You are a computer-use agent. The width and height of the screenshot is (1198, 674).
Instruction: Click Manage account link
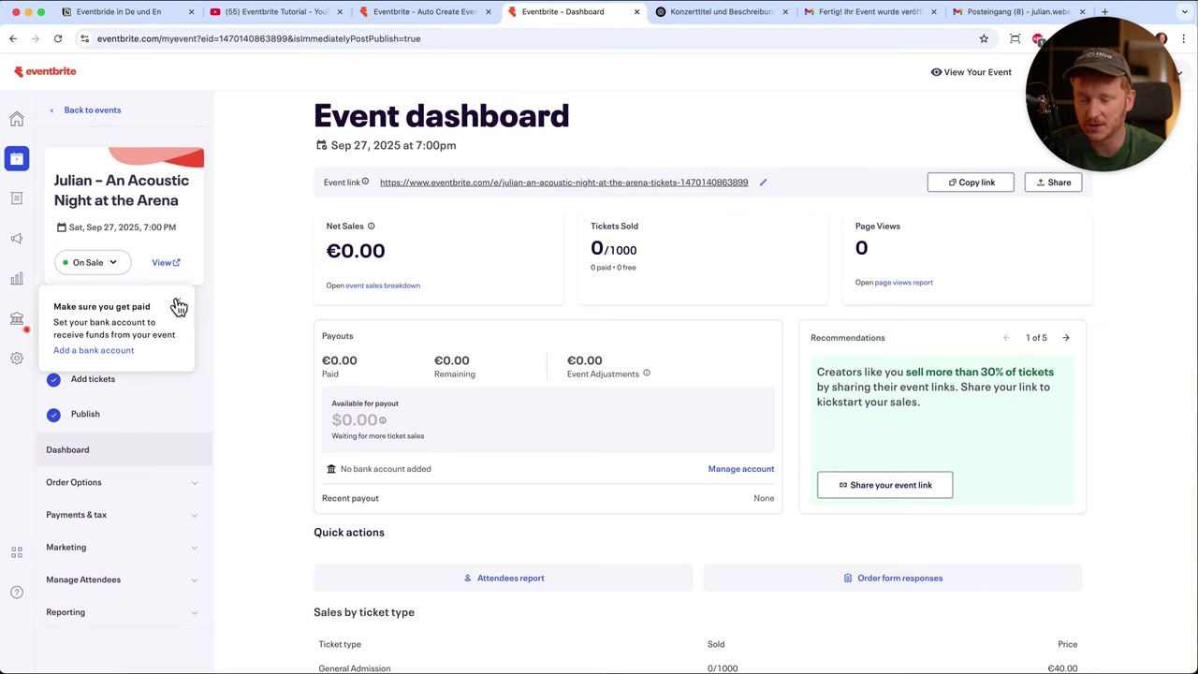pos(740,469)
